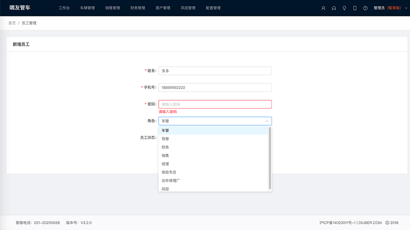Image resolution: width=410 pixels, height=230 pixels.
Task: Open the 车辆管理 menu
Action: tap(87, 8)
